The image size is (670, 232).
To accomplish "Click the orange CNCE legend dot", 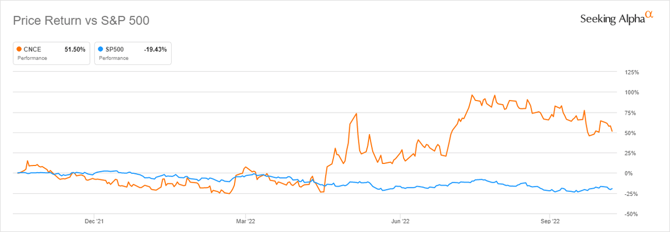I will click(x=20, y=49).
